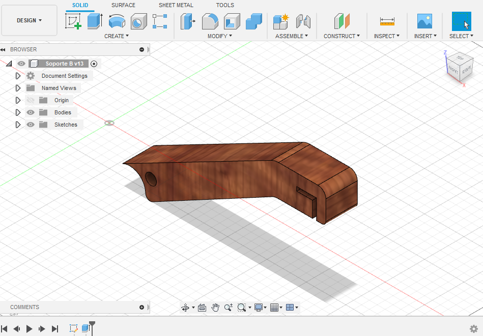Switch to the SOLID tab
Screen dimensions: 483x336
tap(80, 5)
